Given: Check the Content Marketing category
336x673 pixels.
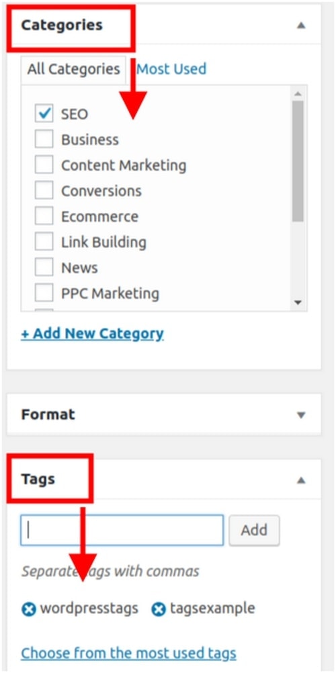Looking at the screenshot, I should 44,165.
